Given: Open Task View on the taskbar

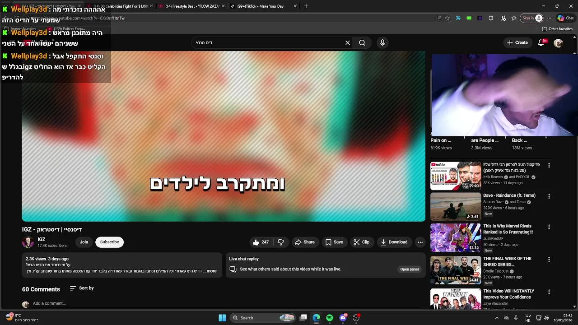Looking at the screenshot, I should tap(303, 318).
